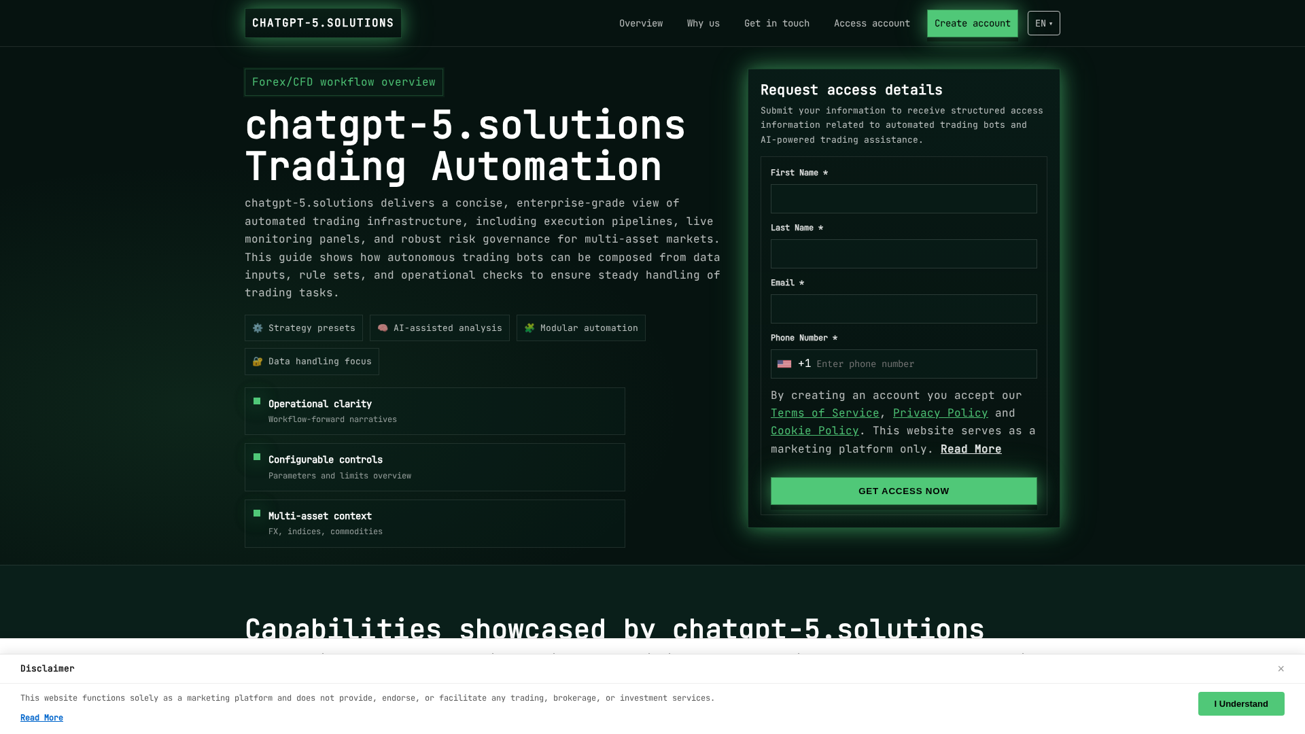
Task: Click the green square beside Multi-asset context
Action: coord(257,513)
